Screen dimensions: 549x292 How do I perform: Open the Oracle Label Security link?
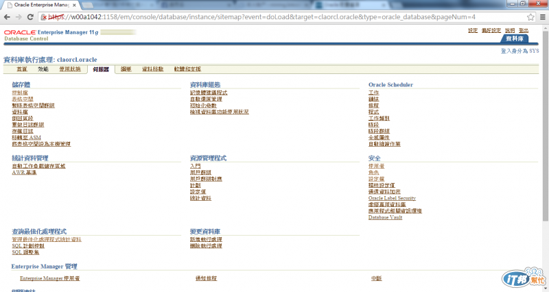392,198
